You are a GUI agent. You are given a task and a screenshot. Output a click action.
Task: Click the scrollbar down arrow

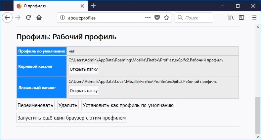(258, 137)
